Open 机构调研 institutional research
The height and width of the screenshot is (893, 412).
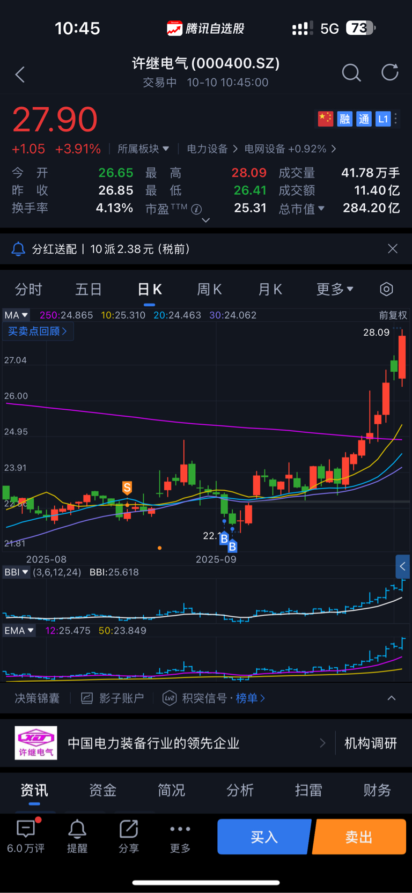click(371, 743)
